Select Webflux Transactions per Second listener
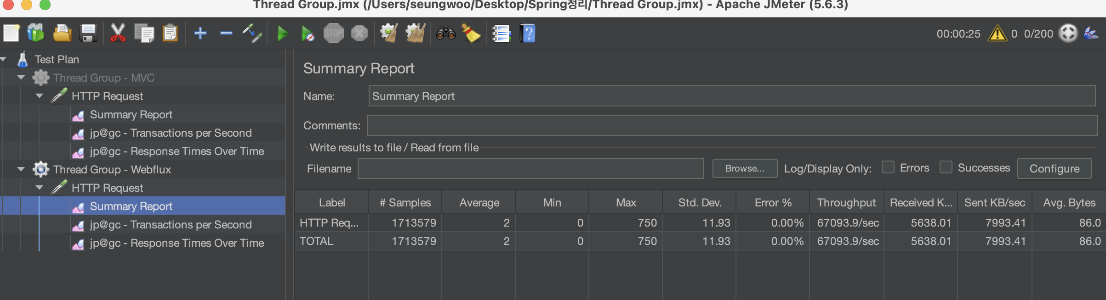1106x300 pixels. click(x=171, y=224)
